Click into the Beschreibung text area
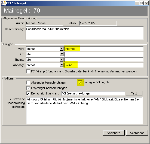 click(85, 33)
